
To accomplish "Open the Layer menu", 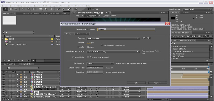I will coord(37,6).
